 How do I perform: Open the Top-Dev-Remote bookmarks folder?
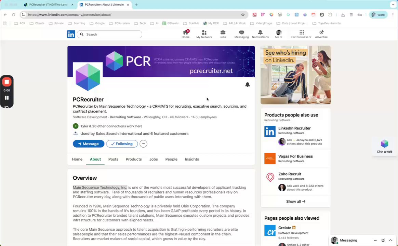click(327, 23)
